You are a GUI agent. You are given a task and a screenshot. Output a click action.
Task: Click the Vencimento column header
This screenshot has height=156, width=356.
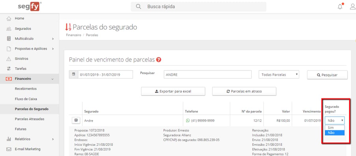(x=311, y=111)
